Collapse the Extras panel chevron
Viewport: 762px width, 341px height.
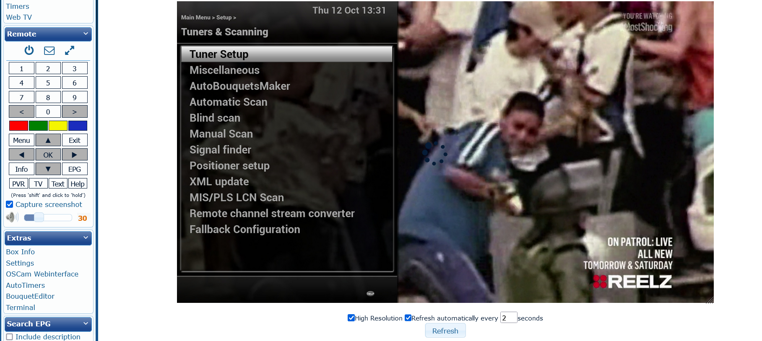coord(86,238)
